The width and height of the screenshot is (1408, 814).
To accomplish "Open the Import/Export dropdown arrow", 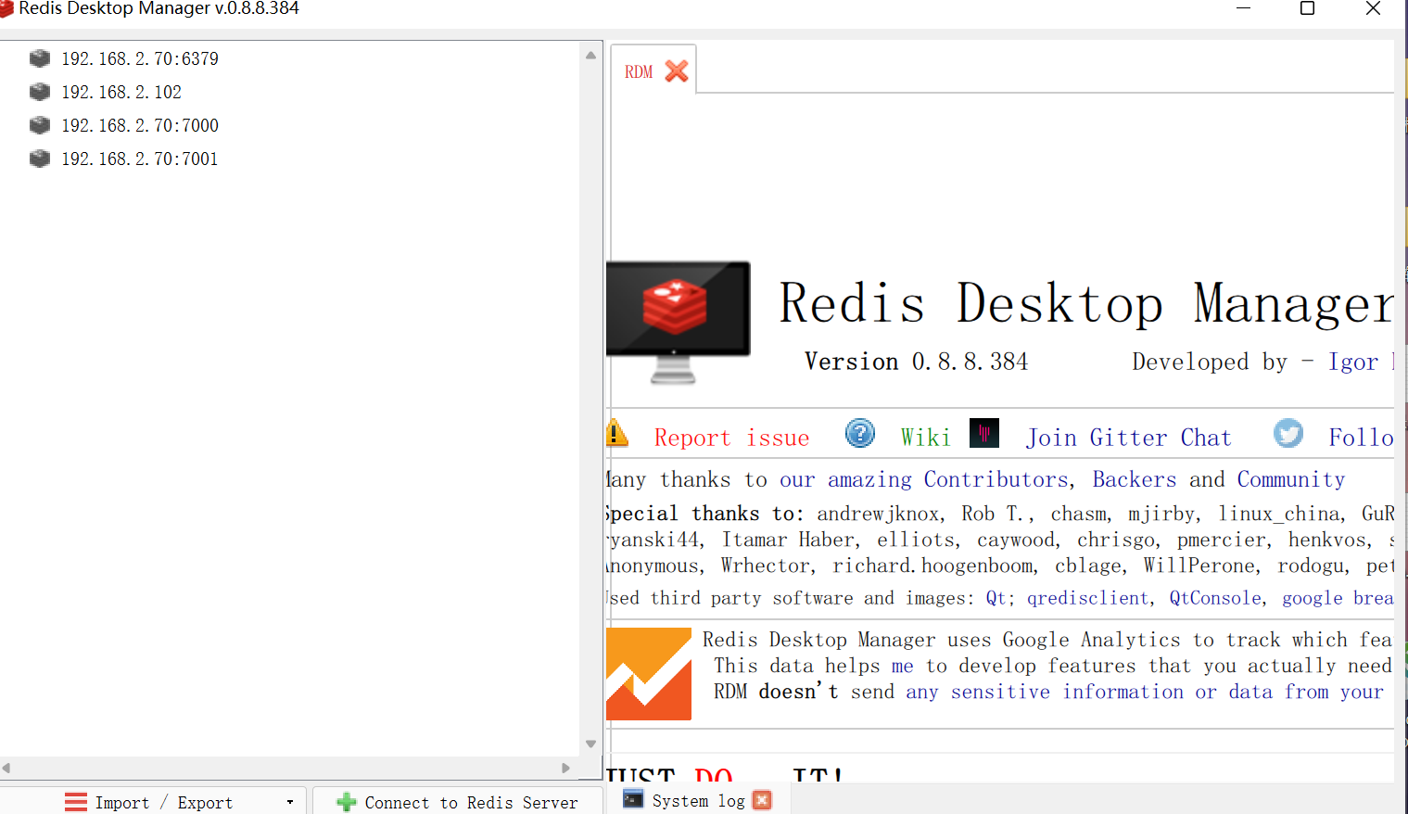I will tap(290, 801).
